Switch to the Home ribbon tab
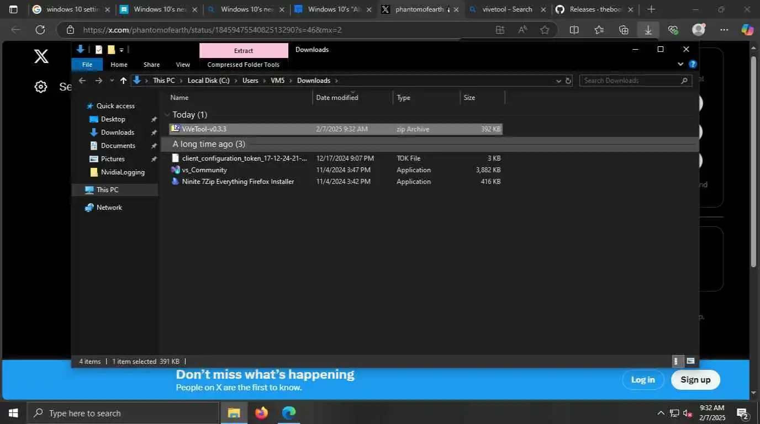Viewport: 760px width, 424px height. tap(119, 65)
